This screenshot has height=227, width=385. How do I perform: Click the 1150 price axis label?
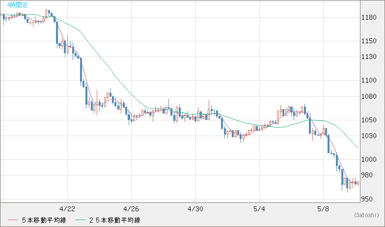[369, 41]
